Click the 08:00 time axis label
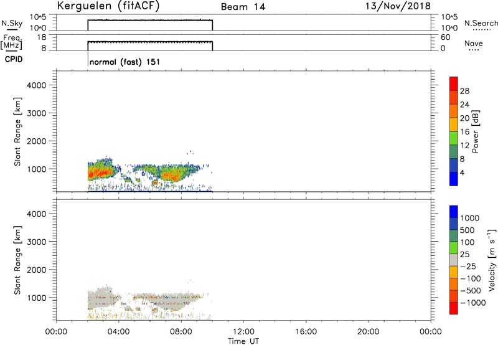498x345 pixels. [181, 332]
